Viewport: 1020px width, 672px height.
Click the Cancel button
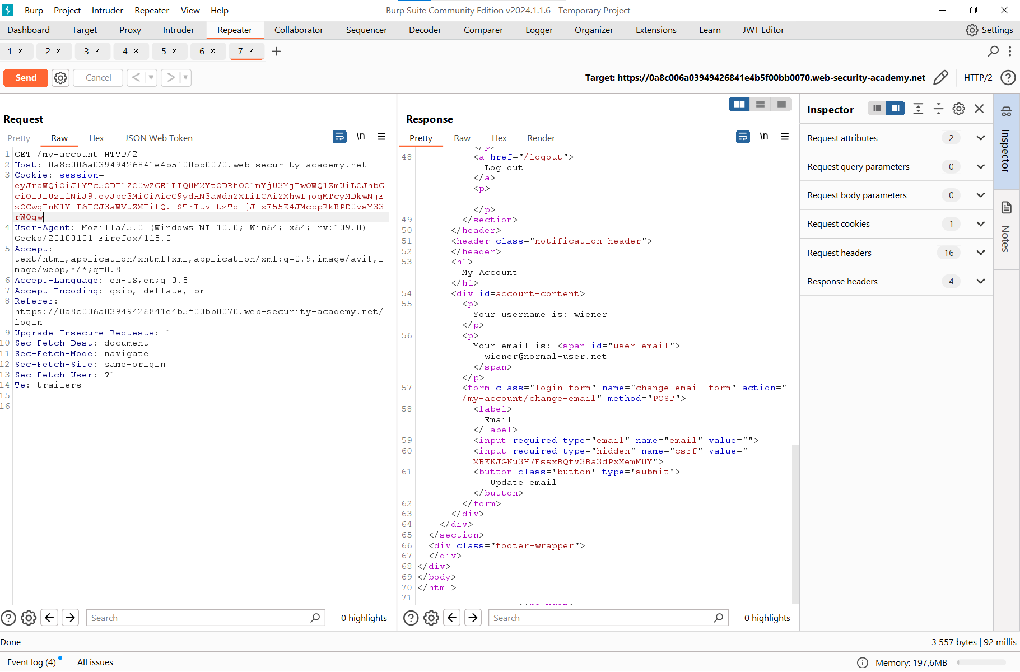coord(98,78)
